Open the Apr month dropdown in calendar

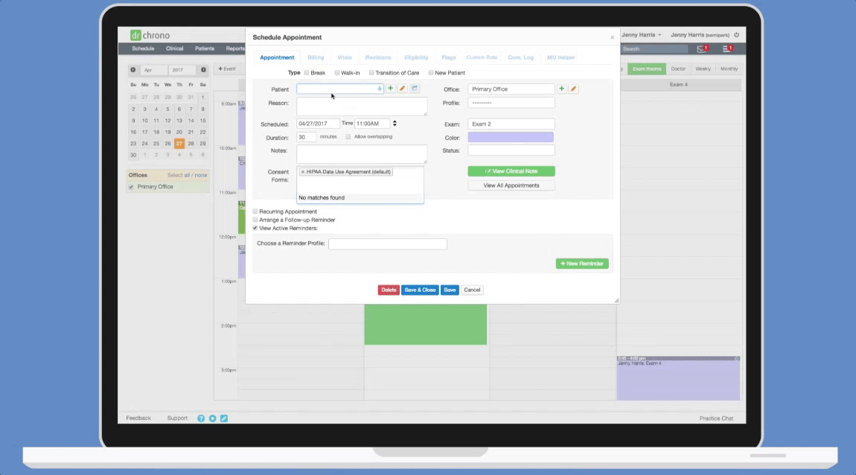click(153, 70)
